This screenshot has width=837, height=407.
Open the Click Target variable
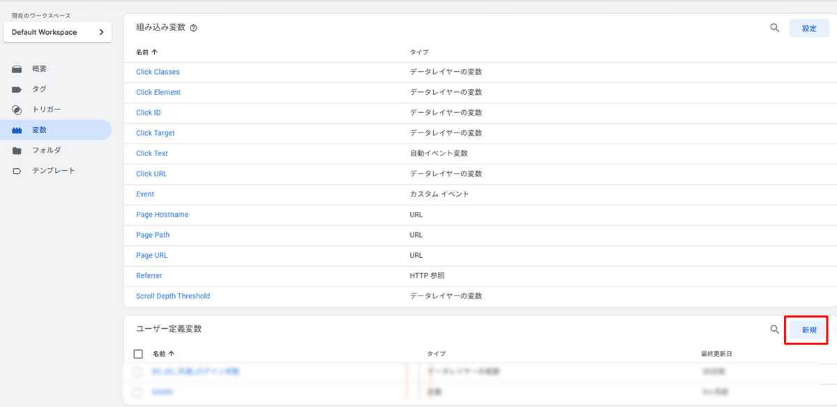point(156,133)
